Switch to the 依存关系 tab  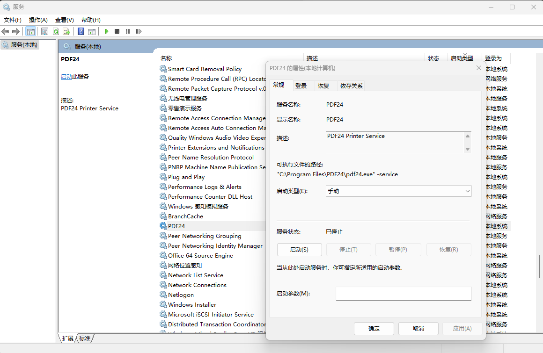351,86
